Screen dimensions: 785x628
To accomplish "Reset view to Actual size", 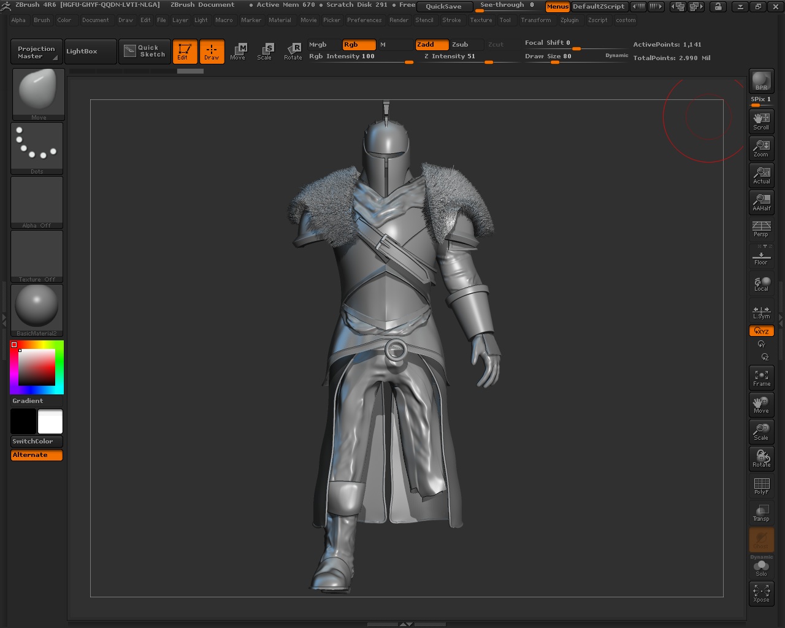I will click(761, 175).
